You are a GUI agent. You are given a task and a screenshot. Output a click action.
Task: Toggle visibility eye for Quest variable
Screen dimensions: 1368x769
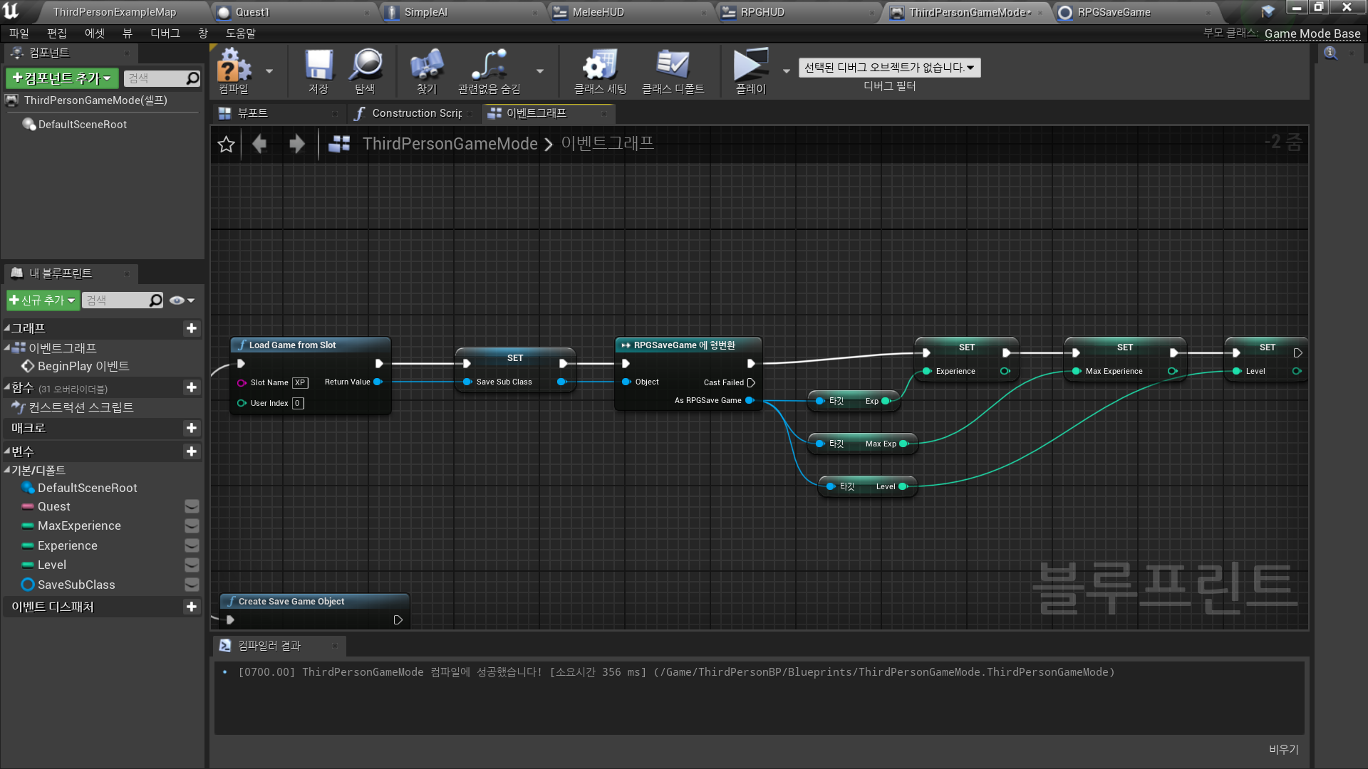click(192, 507)
